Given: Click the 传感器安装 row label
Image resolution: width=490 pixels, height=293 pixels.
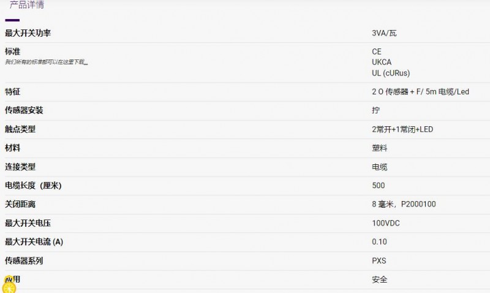Looking at the screenshot, I should (x=24, y=110).
